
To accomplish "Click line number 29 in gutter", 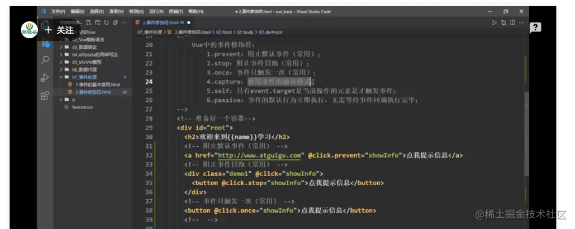I will (x=149, y=128).
